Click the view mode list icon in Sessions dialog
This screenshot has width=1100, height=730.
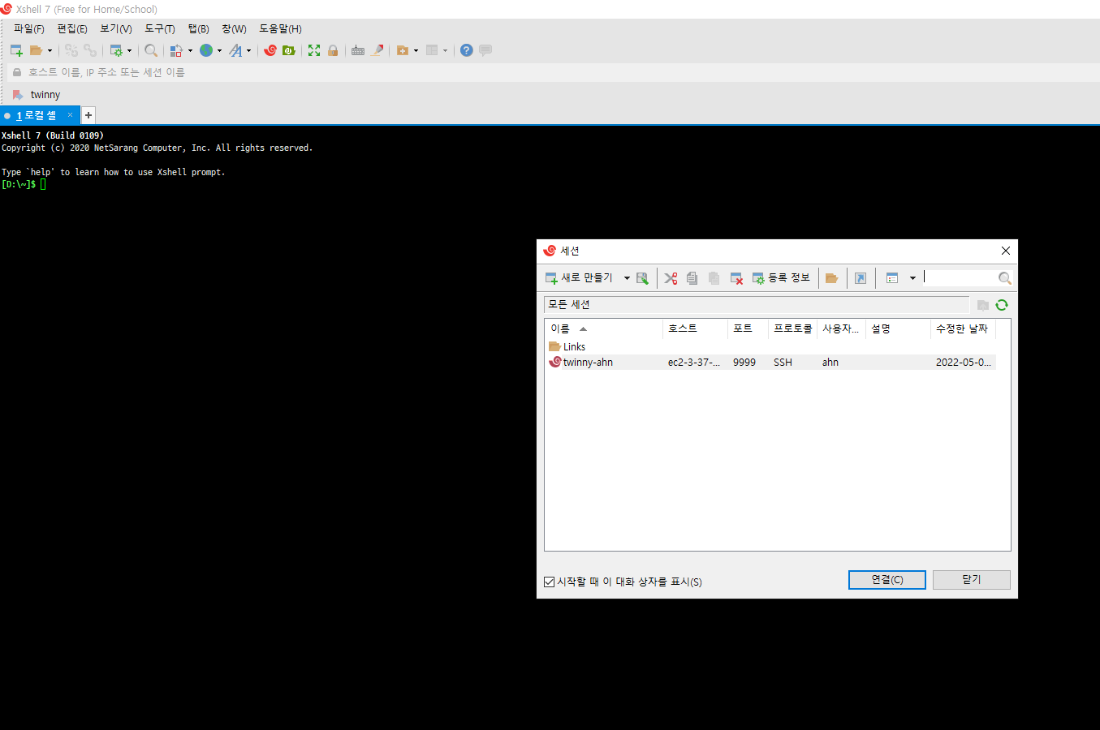(x=892, y=278)
